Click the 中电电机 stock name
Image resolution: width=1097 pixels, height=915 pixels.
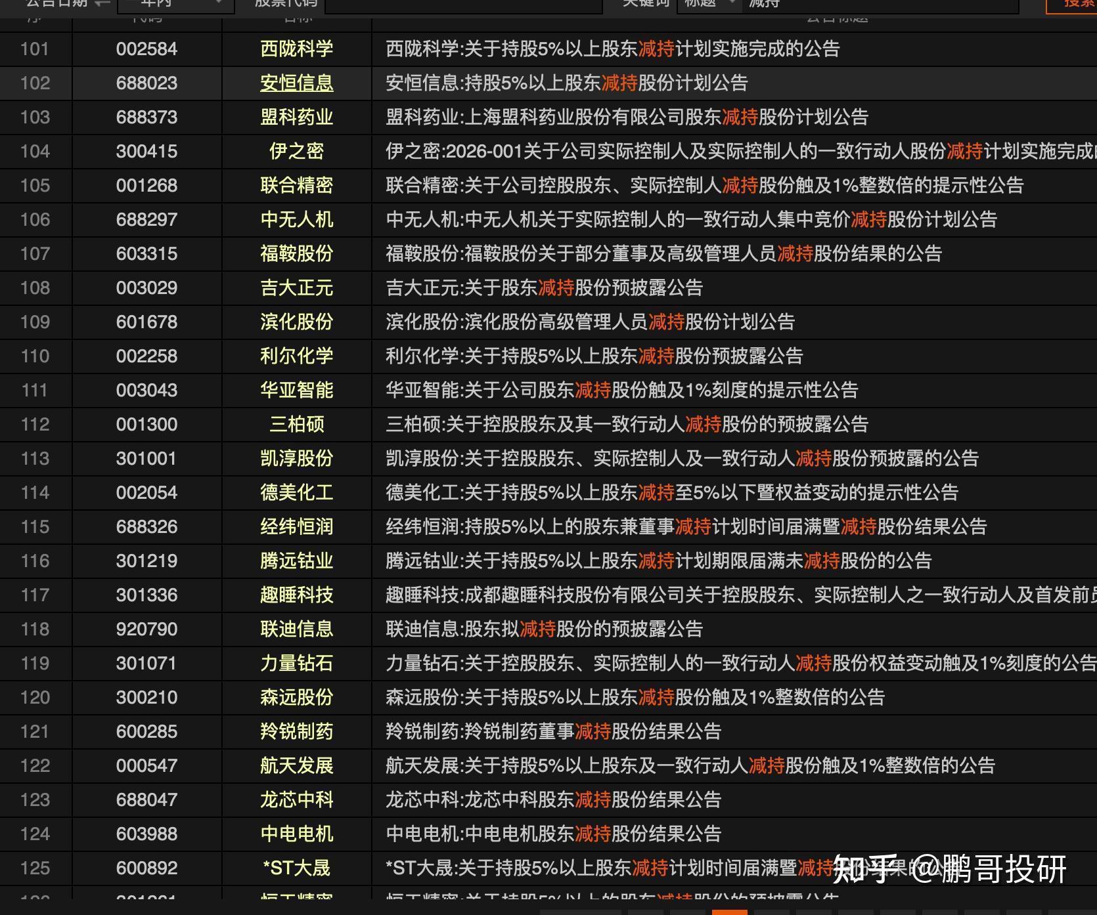[x=297, y=834]
